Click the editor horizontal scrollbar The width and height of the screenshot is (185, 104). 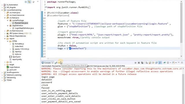point(113,58)
